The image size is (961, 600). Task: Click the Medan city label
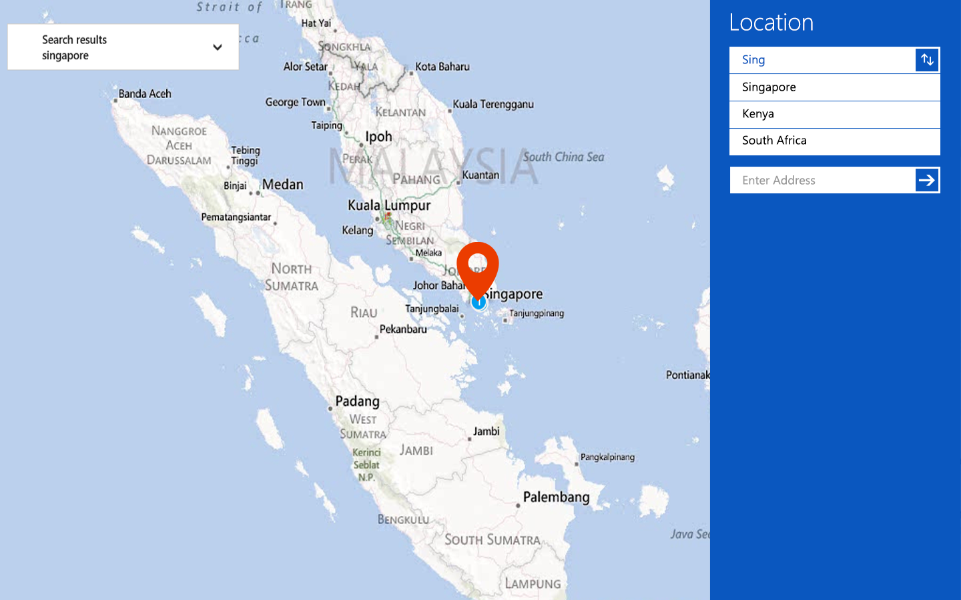[x=282, y=185]
